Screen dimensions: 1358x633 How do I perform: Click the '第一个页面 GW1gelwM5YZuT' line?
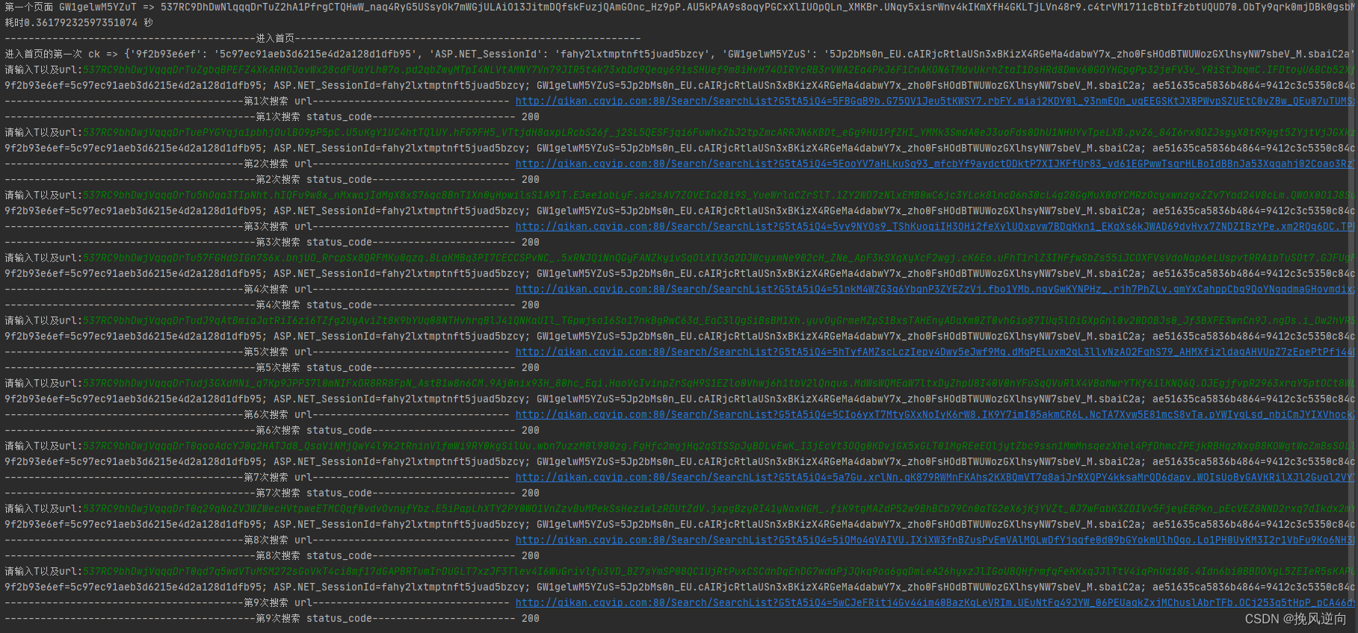point(679,7)
